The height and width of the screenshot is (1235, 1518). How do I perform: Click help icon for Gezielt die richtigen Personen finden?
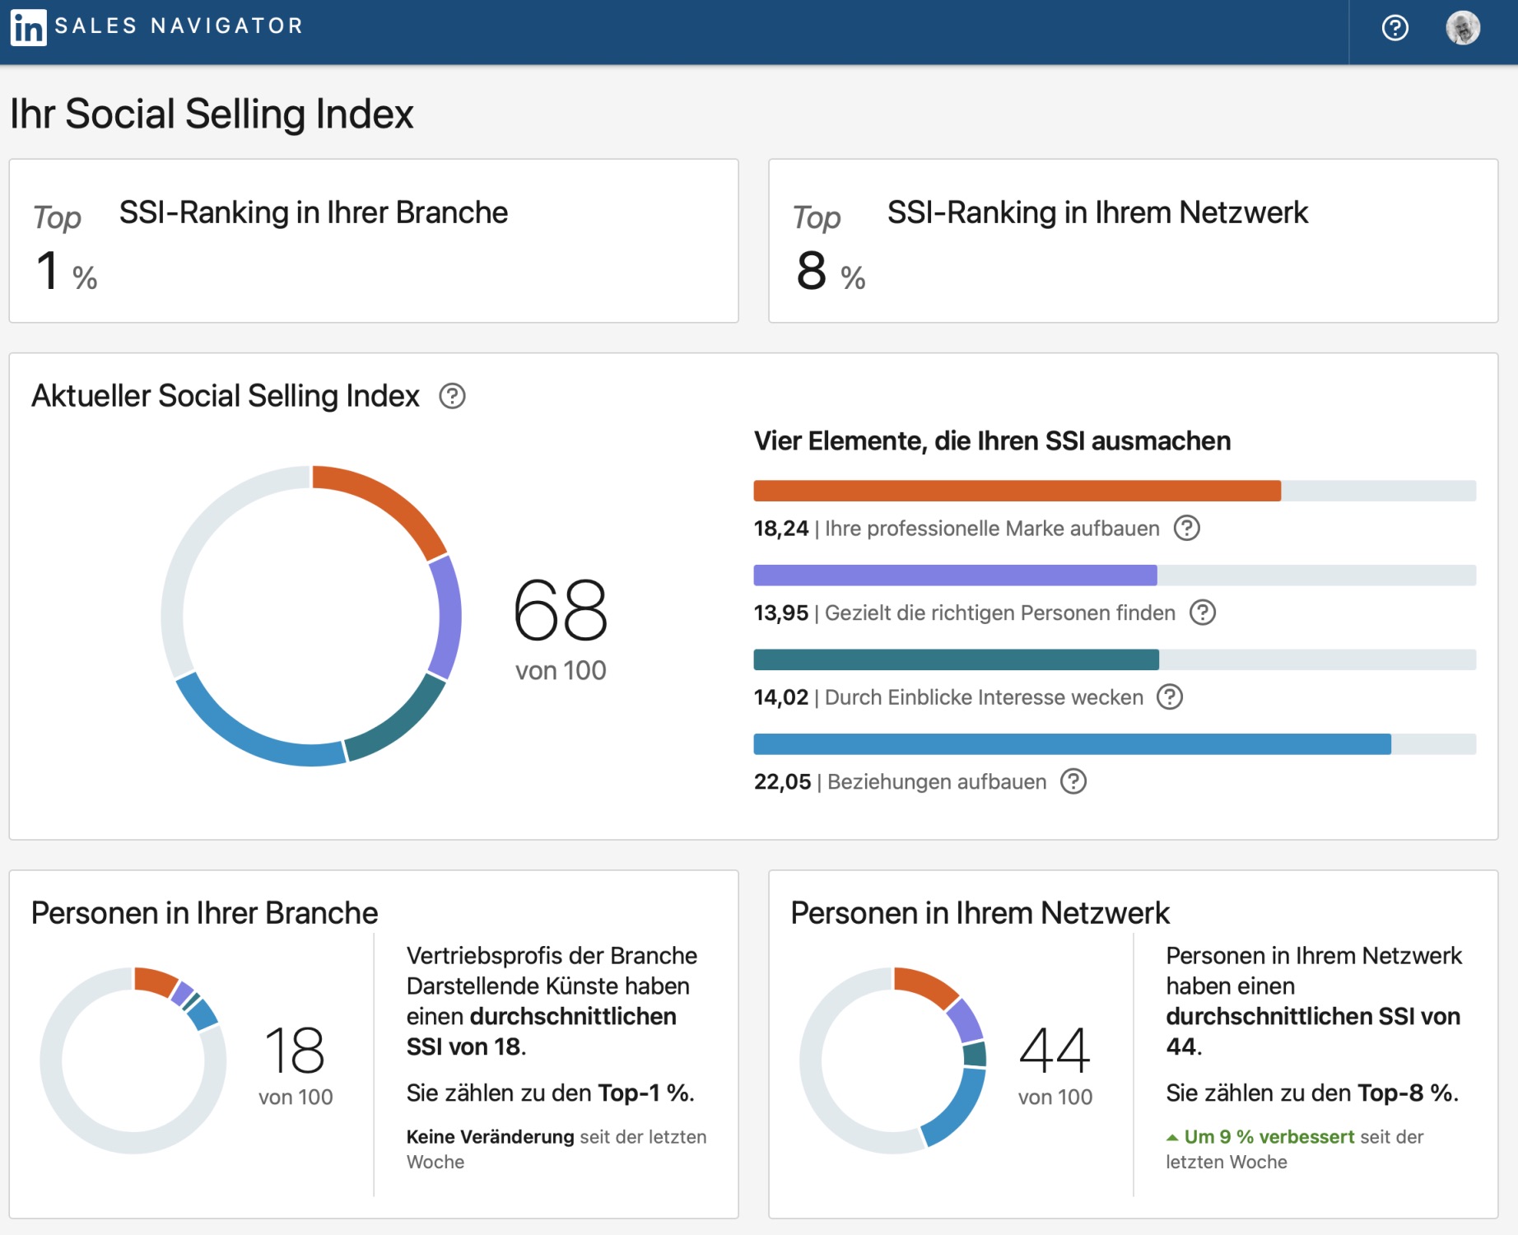point(1203,613)
